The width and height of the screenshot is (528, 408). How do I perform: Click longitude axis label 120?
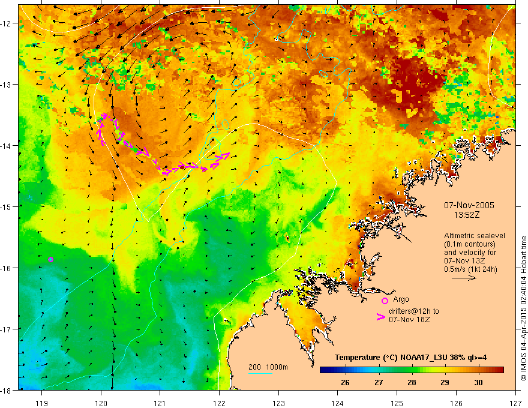click(x=101, y=403)
